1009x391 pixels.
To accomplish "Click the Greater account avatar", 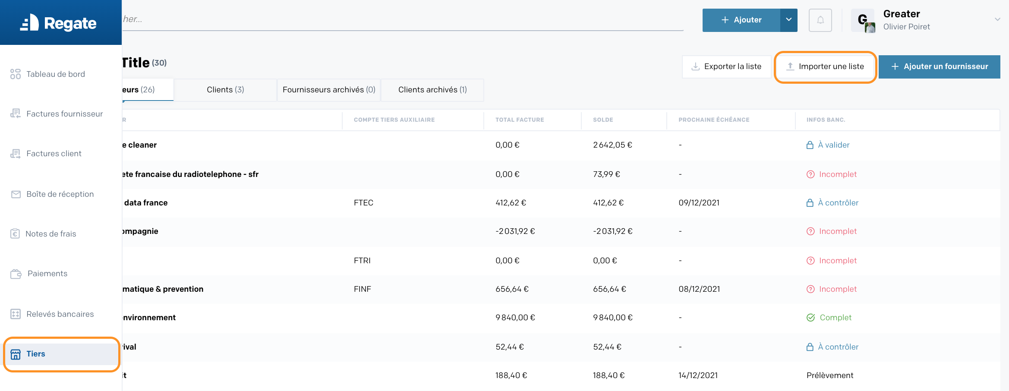I will 863,20.
